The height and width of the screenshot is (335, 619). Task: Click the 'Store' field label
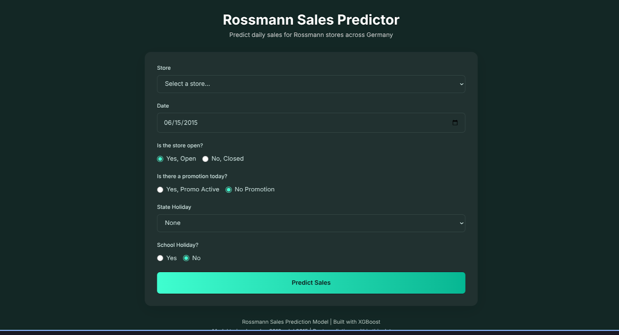click(x=164, y=68)
